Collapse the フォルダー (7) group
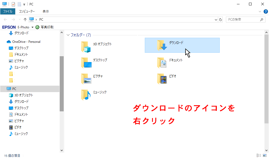The image size is (269, 159). [68, 35]
